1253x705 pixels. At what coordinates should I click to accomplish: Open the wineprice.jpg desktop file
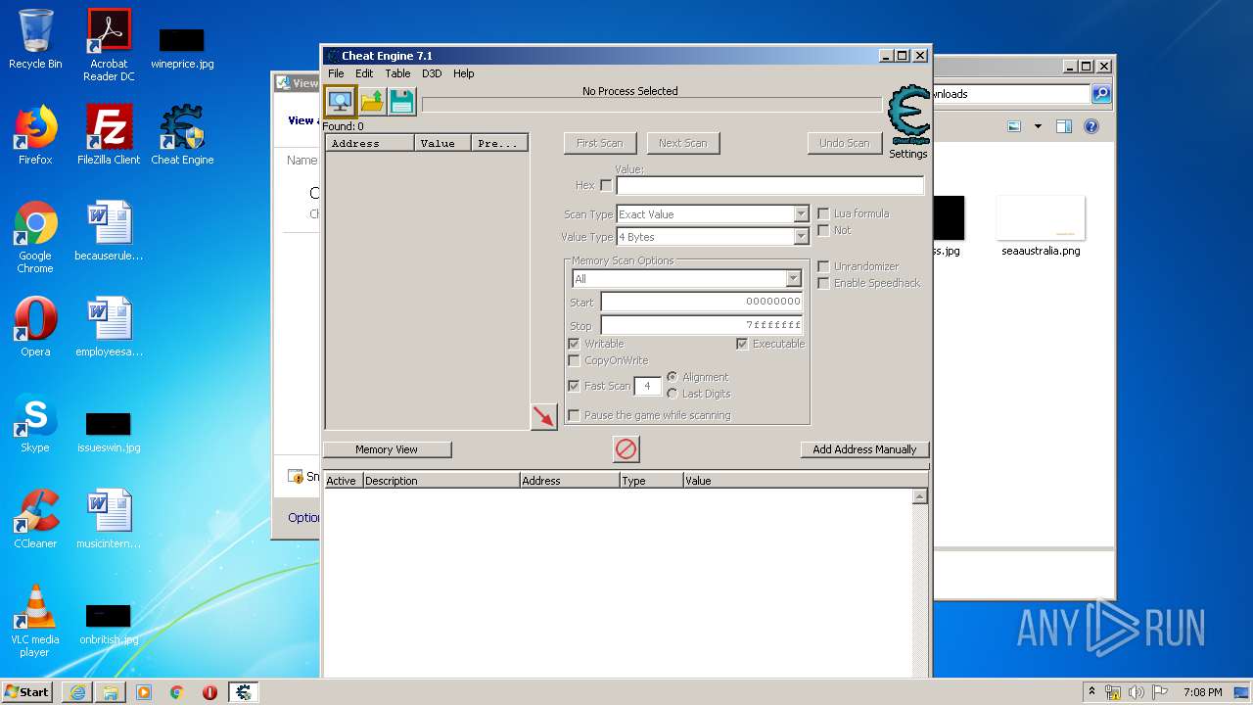coord(182,47)
